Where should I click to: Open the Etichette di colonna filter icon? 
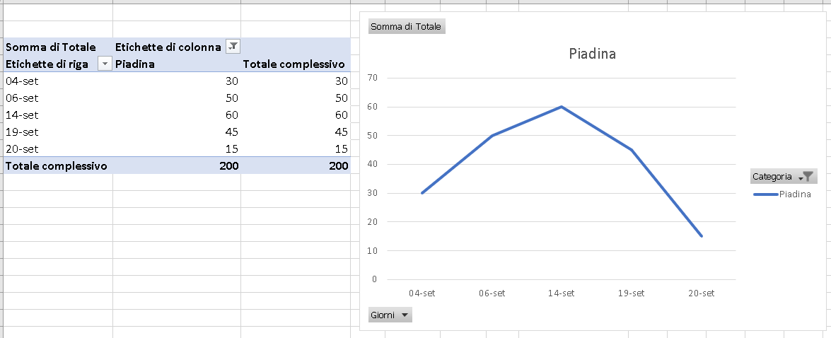[233, 47]
